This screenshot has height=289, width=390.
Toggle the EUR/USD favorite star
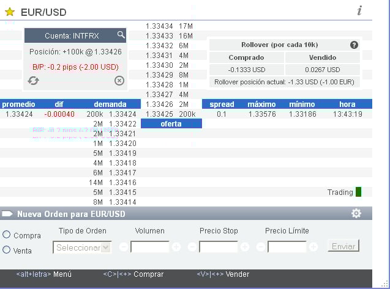coord(10,12)
